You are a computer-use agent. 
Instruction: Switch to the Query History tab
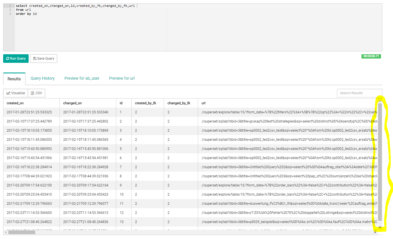42,78
